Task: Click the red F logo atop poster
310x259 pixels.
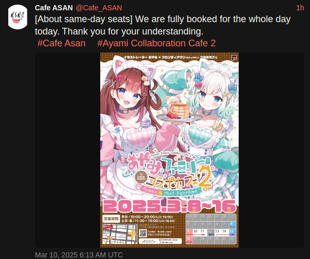Action: (234, 58)
